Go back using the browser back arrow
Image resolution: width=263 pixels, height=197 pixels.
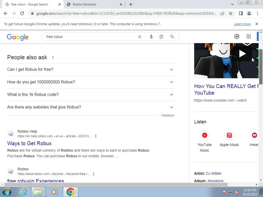(x=6, y=13)
